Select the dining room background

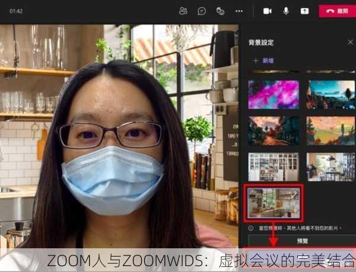330,167
